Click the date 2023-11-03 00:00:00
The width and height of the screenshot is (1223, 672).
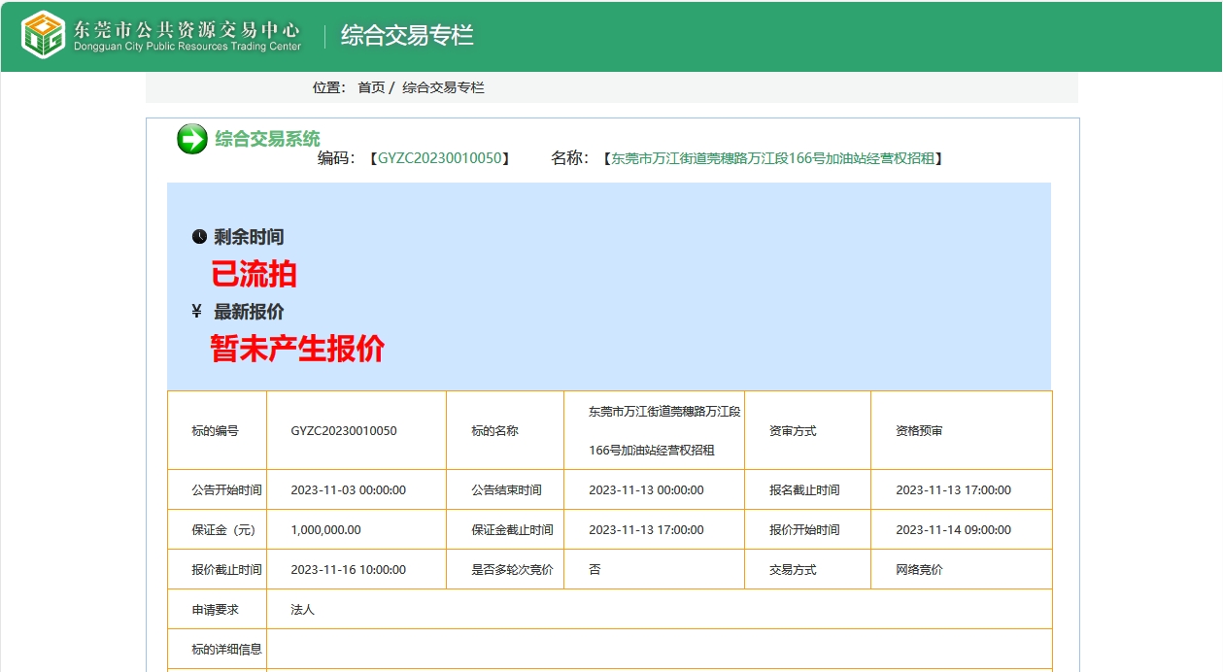coord(348,490)
